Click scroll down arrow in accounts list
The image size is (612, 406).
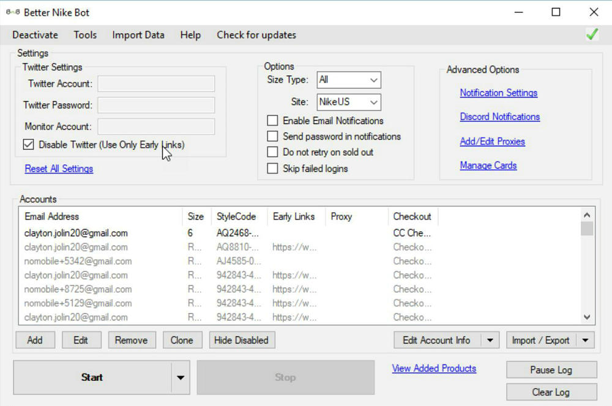[x=587, y=317]
